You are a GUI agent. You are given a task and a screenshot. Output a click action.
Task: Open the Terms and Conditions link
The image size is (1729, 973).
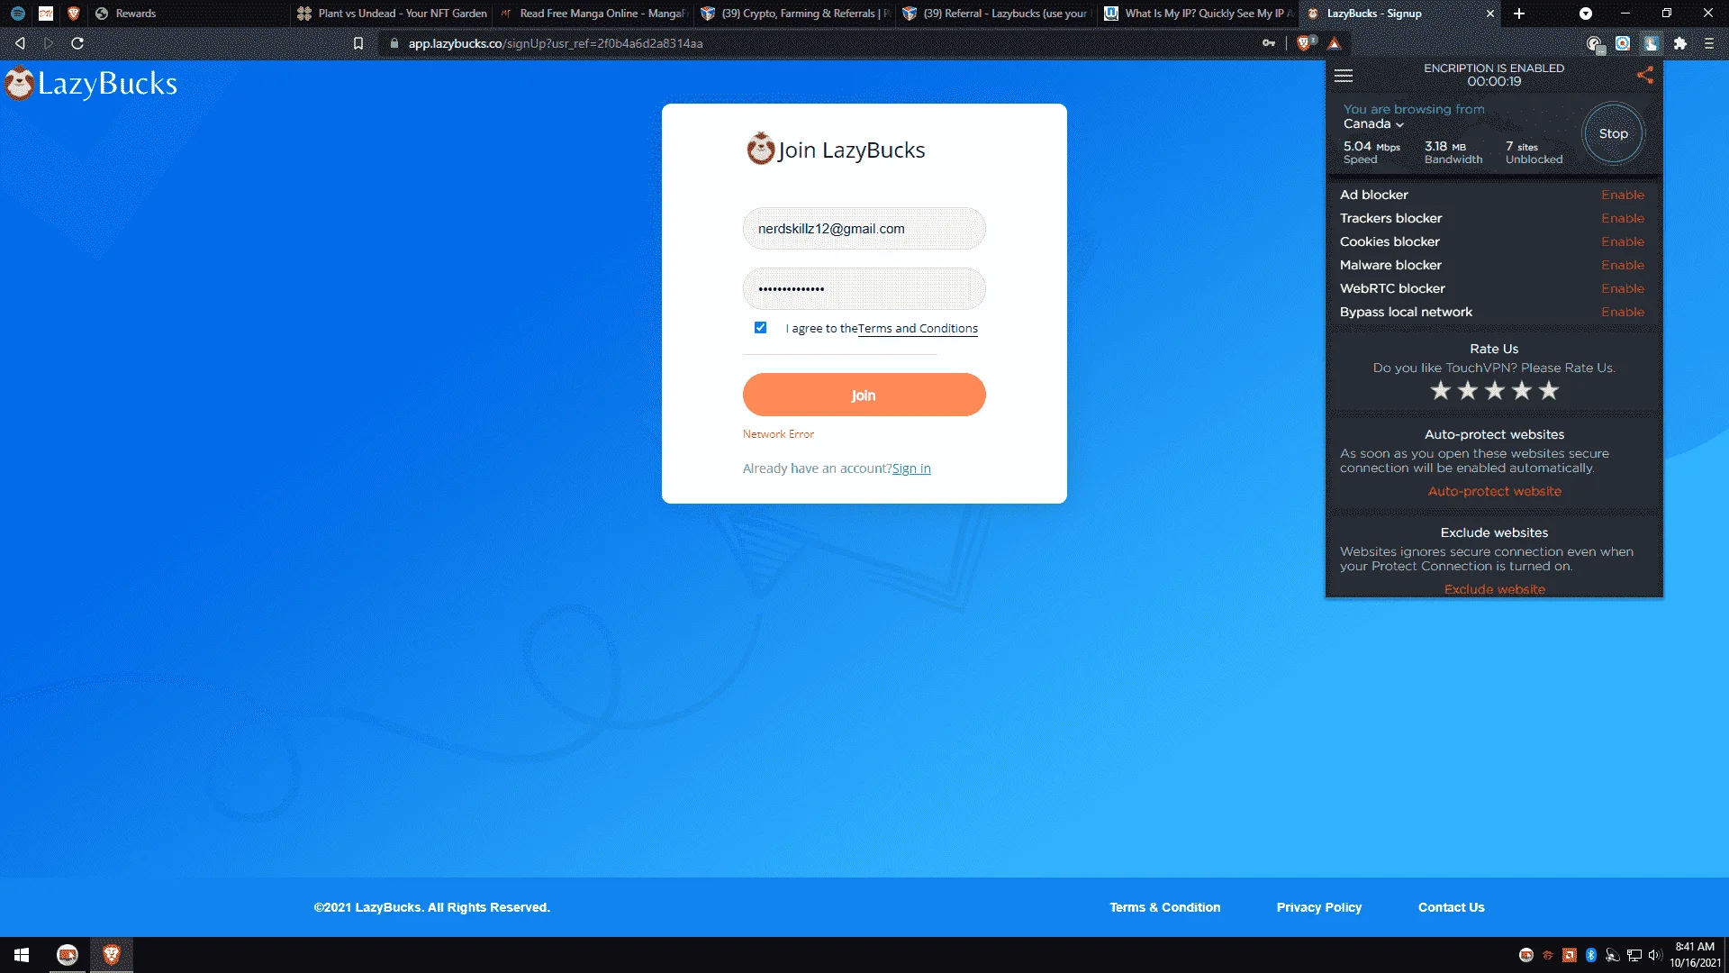pyautogui.click(x=918, y=329)
